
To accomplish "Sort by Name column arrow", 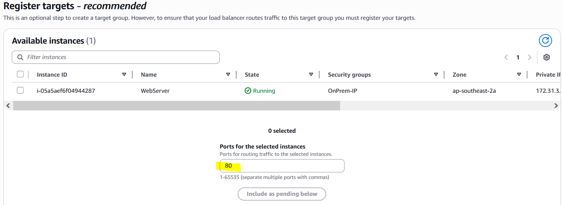I will point(228,74).
